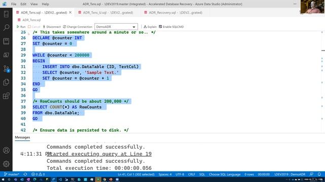Open Visual Studio Code from the taskbar
Image resolution: width=325 pixels, height=182 pixels.
[60, 179]
